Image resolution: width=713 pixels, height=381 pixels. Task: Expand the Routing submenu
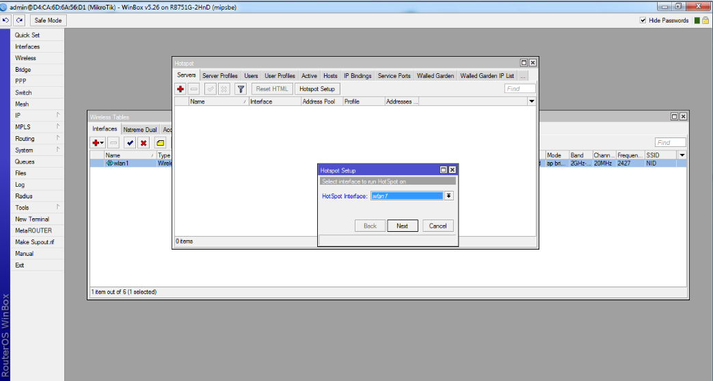tap(38, 138)
